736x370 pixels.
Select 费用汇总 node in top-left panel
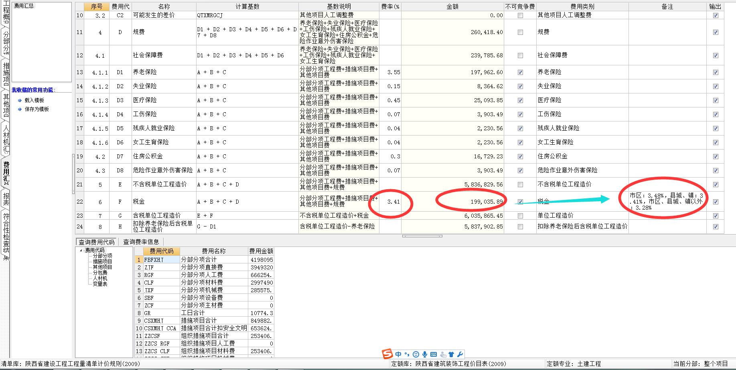tap(24, 6)
